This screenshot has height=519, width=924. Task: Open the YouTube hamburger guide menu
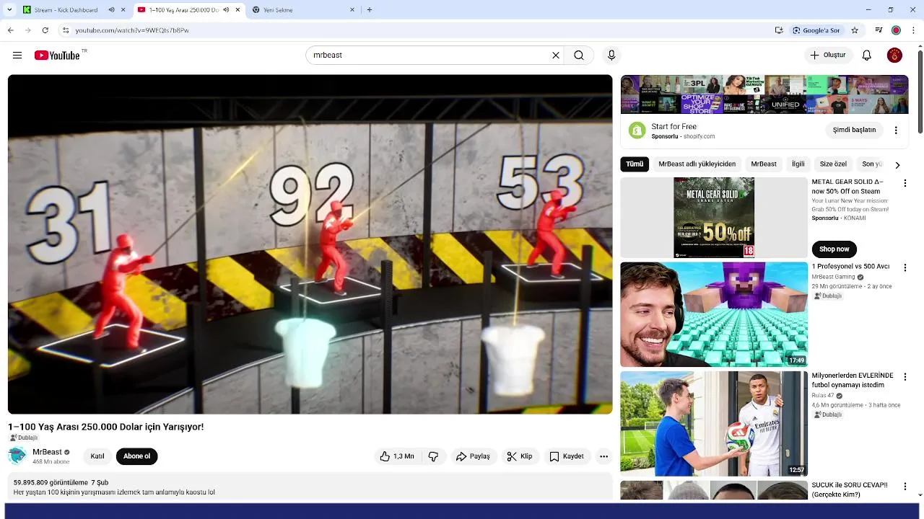(x=17, y=56)
